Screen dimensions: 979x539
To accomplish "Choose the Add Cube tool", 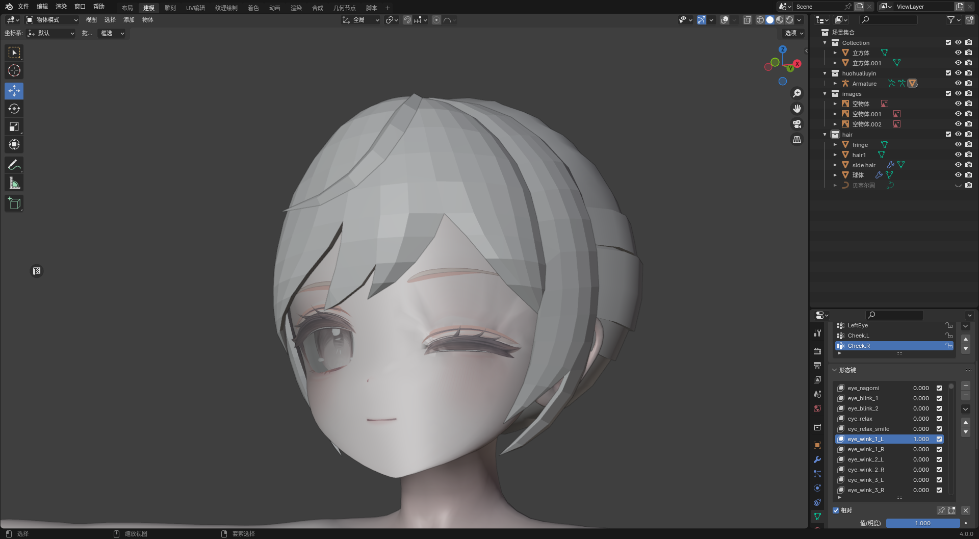I will point(14,203).
